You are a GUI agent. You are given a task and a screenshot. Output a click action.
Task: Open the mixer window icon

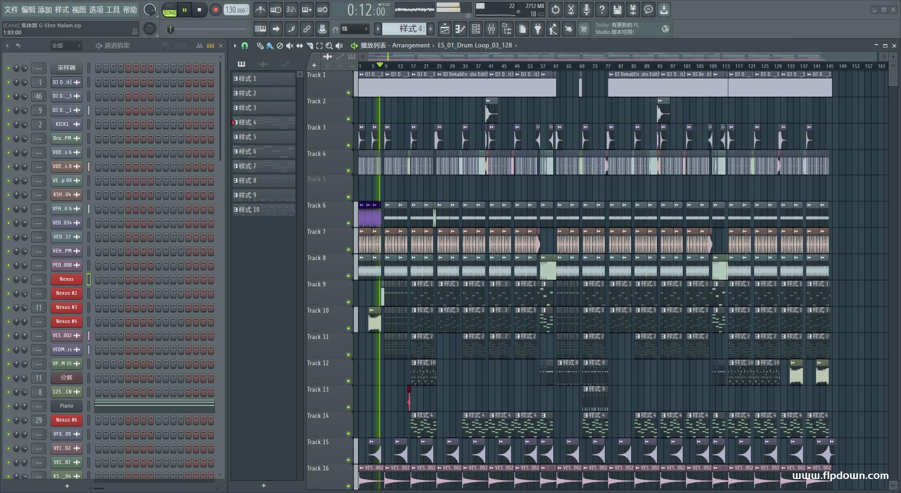click(x=491, y=29)
